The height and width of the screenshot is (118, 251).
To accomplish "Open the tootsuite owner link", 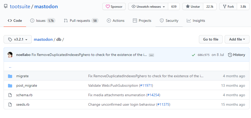I will (x=20, y=6).
